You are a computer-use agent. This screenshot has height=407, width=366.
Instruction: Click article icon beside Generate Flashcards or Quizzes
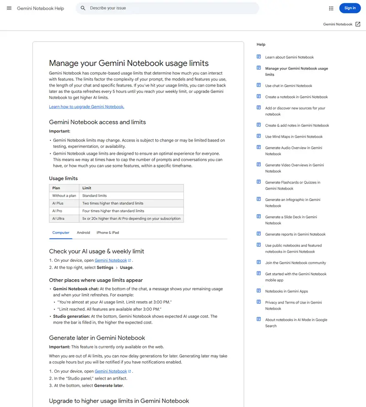click(258, 182)
